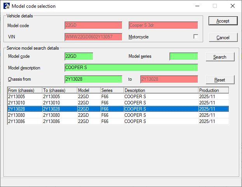This screenshot has height=187, width=242.
Task: Sort by Production column header
Action: tap(213, 90)
